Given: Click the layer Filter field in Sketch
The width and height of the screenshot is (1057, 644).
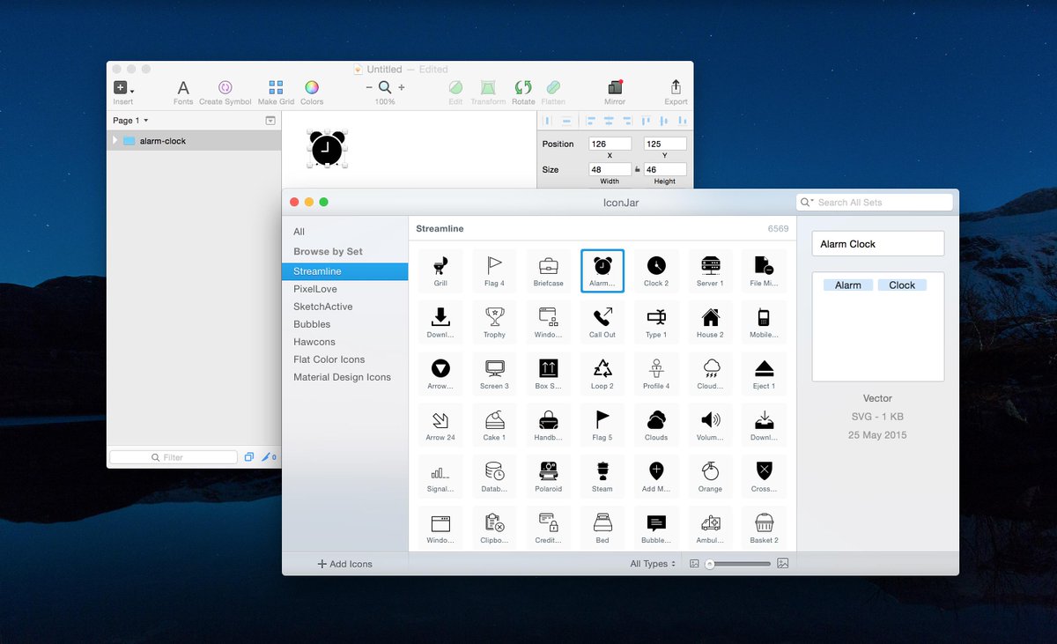Looking at the screenshot, I should 174,457.
